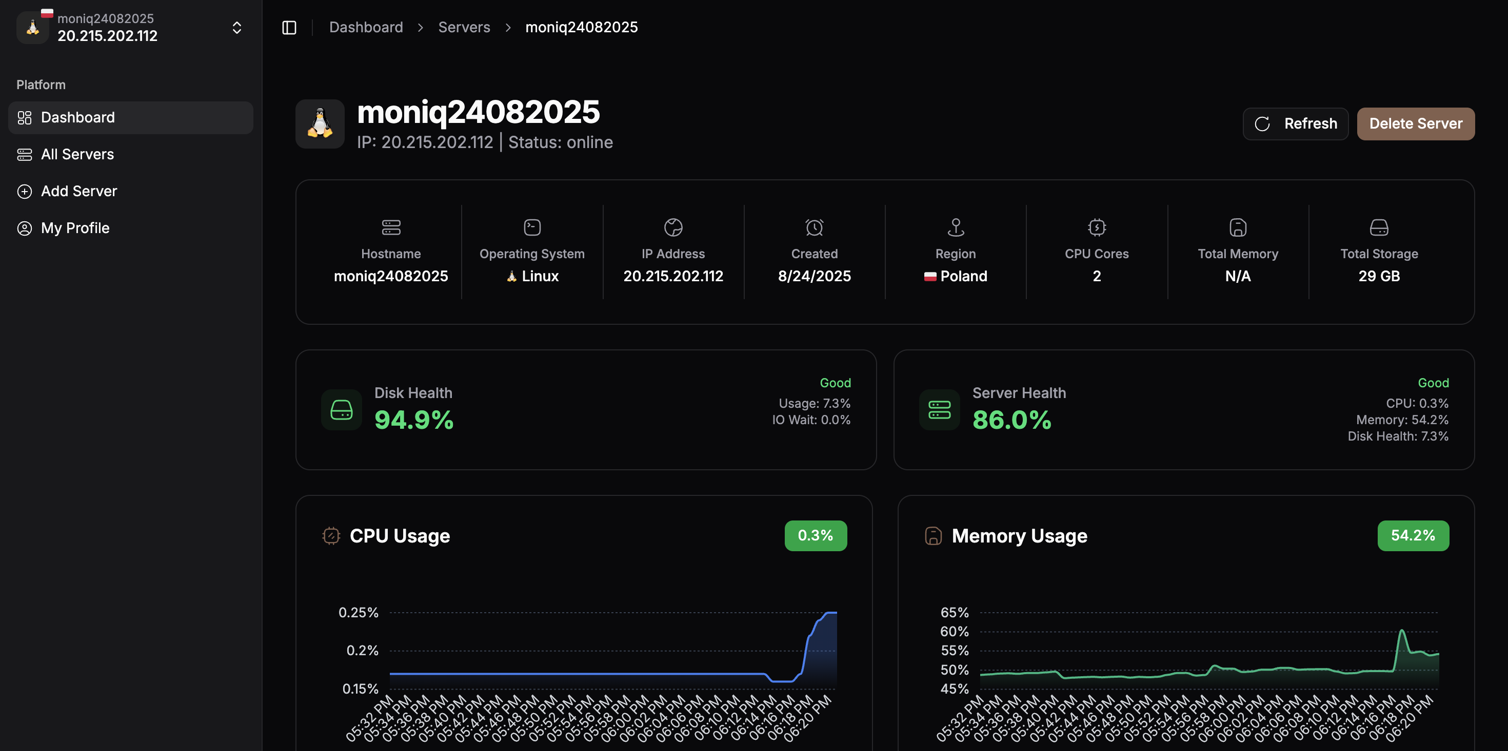Click the Memory Usage icon

point(933,536)
